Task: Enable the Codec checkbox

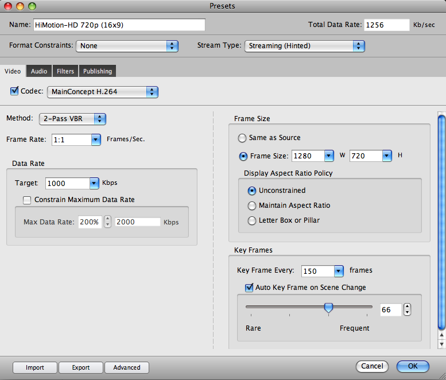Action: click(x=14, y=91)
